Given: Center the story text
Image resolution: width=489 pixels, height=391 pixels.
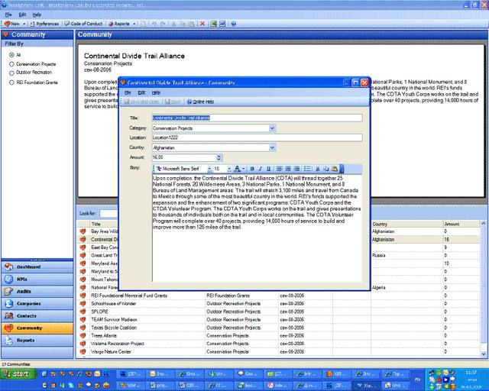Looking at the screenshot, I should 288,169.
